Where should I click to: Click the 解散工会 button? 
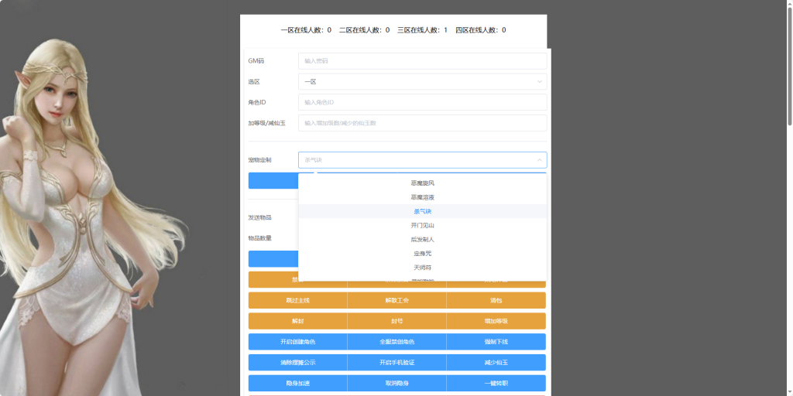[397, 301]
